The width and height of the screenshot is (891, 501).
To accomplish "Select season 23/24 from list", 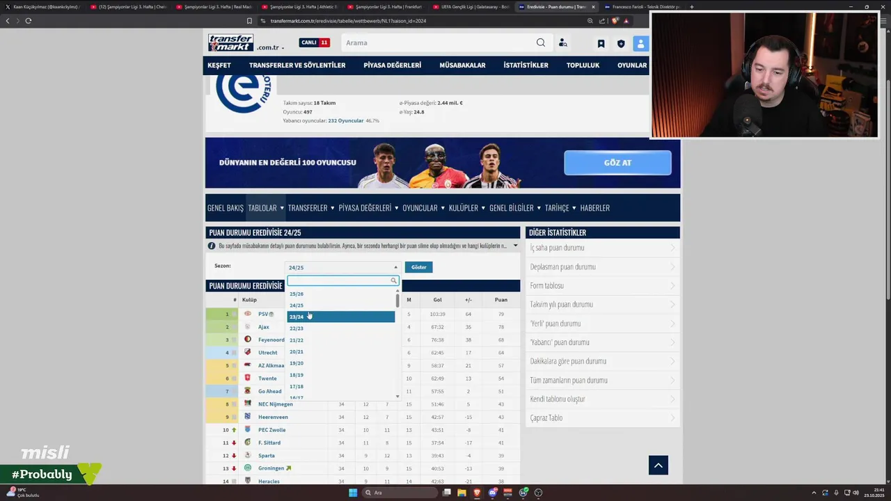I will tap(340, 317).
